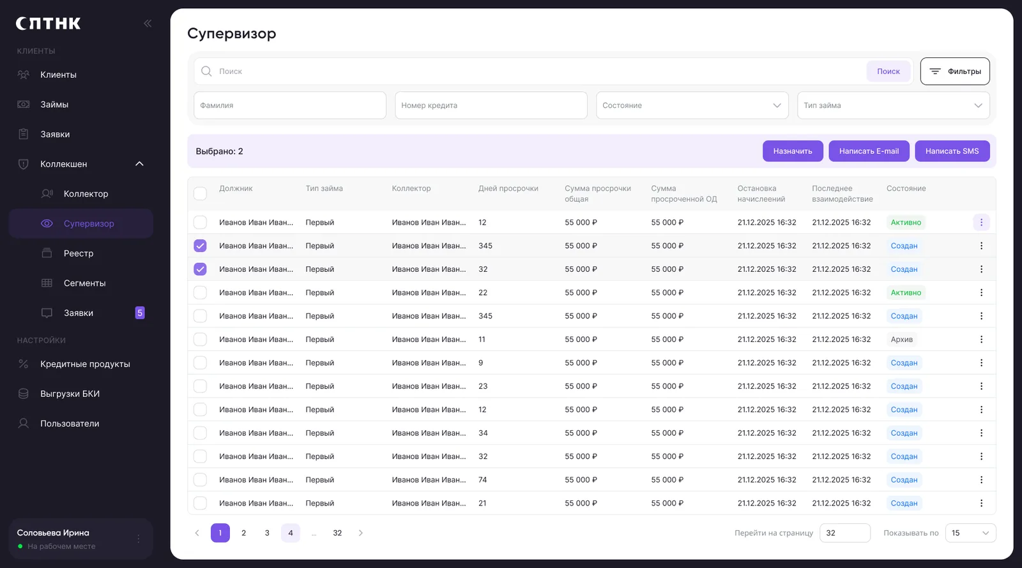Focus the Фамилия input field
This screenshot has height=568, width=1022.
coord(290,105)
